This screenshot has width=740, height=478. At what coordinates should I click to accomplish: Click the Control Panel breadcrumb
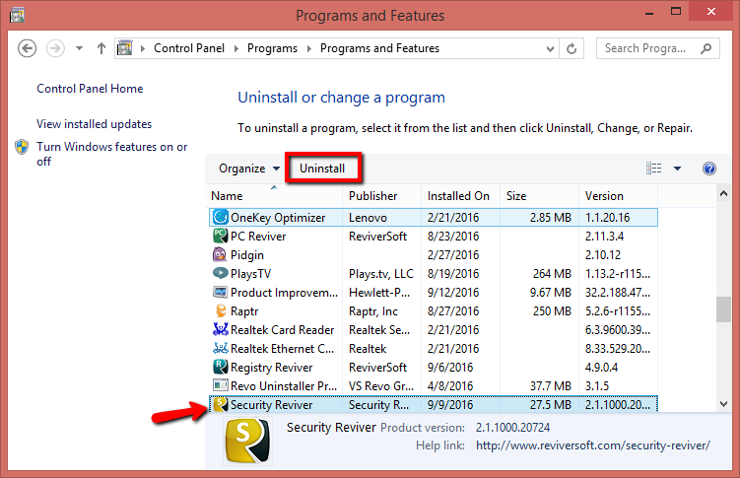[189, 48]
